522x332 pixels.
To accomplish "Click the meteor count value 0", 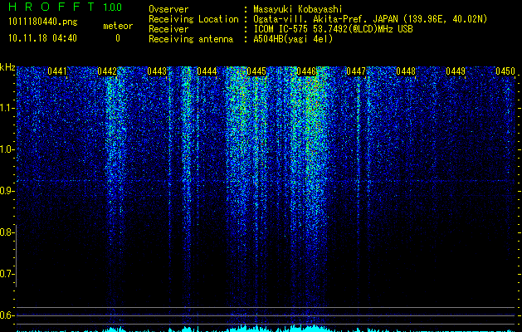I will (x=118, y=38).
